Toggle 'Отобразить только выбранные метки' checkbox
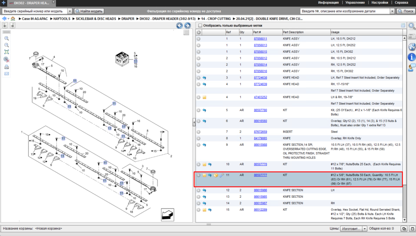 click(x=201, y=25)
